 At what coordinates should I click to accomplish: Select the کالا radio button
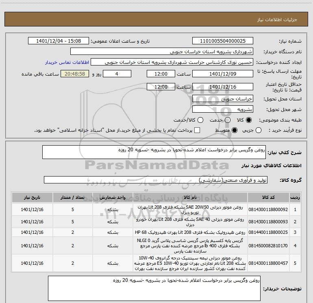(x=249, y=120)
